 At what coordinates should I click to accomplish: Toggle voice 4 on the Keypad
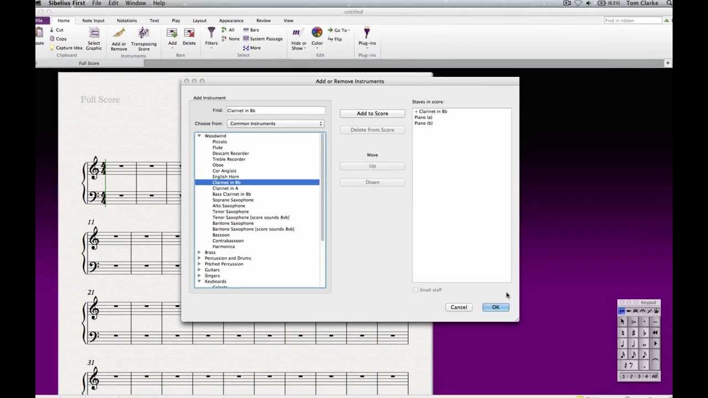click(646, 376)
